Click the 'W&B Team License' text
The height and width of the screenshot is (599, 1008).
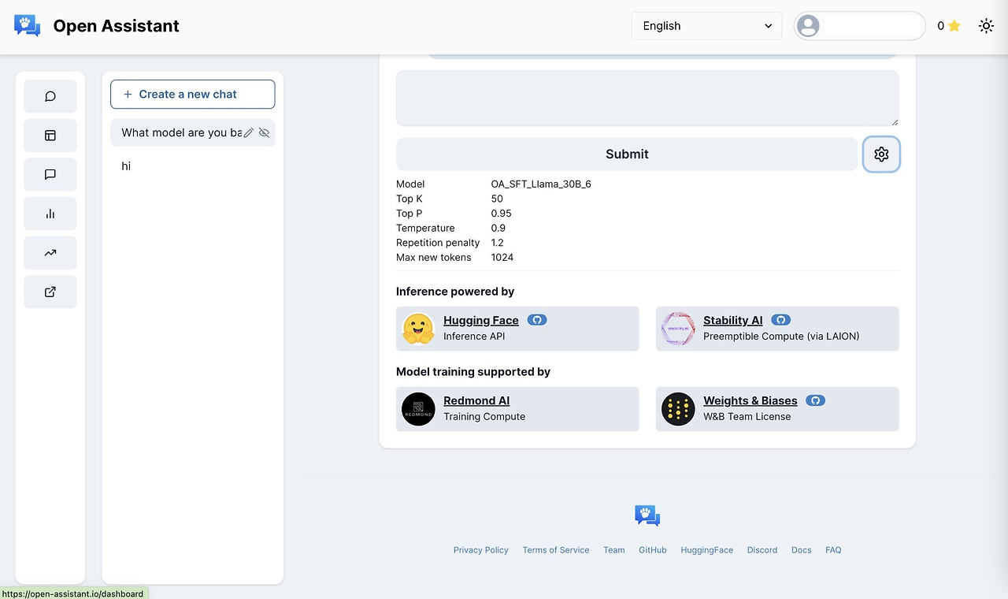tap(747, 417)
